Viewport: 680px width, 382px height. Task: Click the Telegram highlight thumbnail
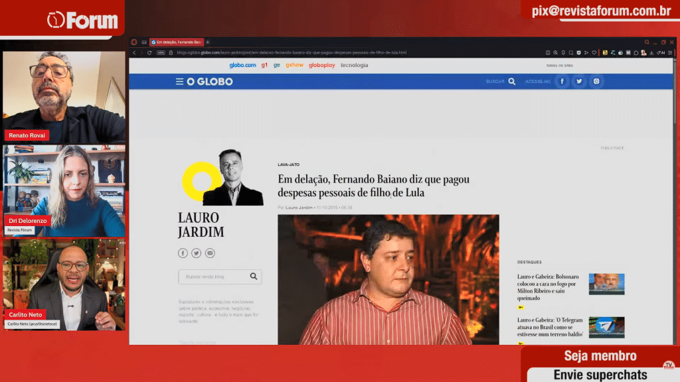[606, 328]
